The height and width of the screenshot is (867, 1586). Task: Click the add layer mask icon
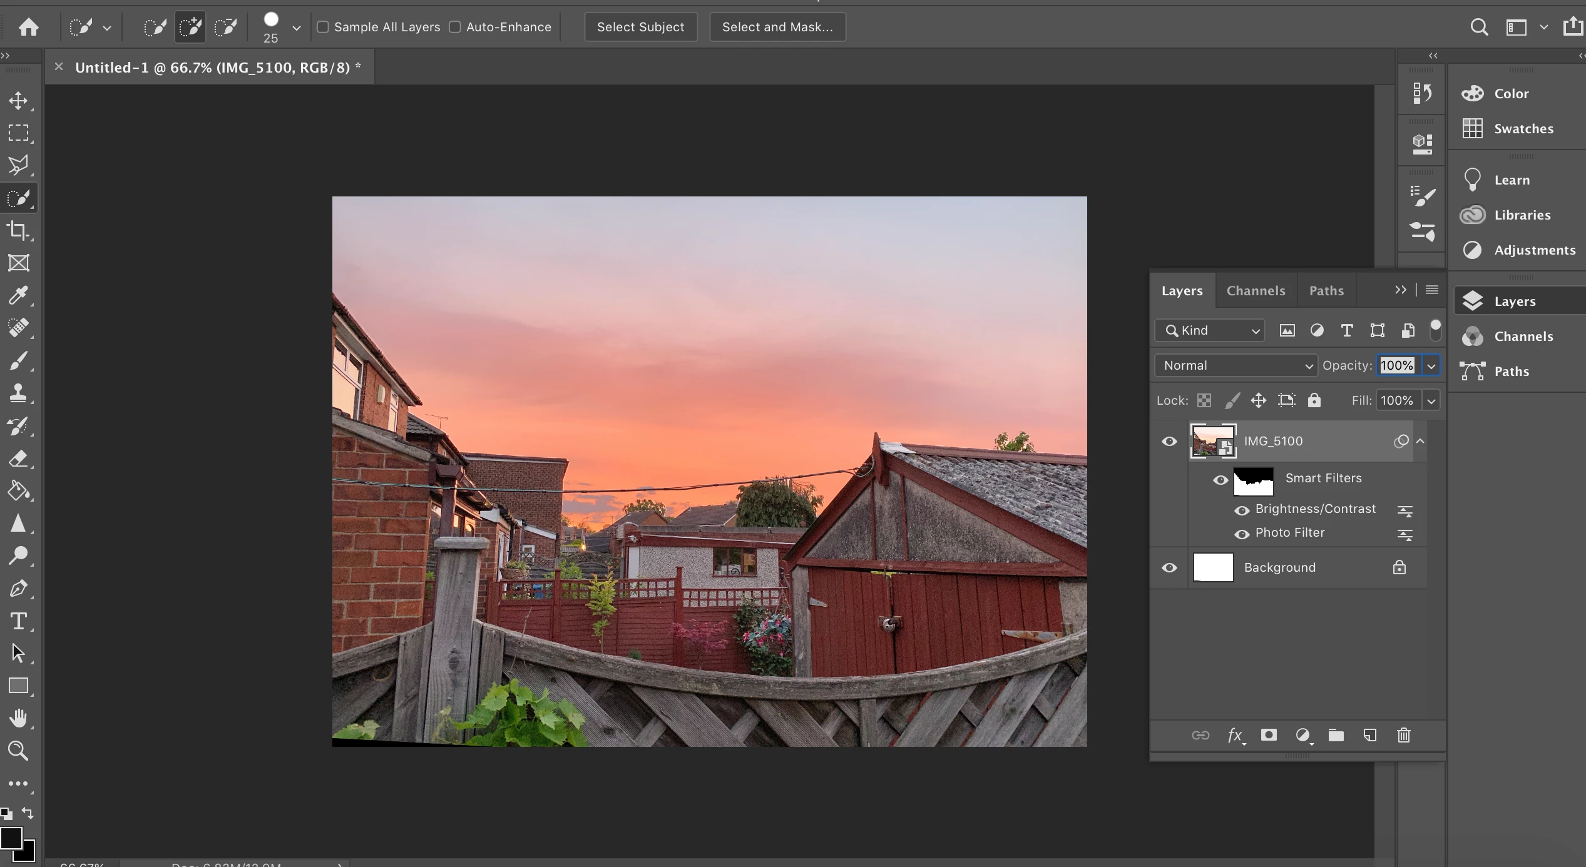tap(1269, 735)
